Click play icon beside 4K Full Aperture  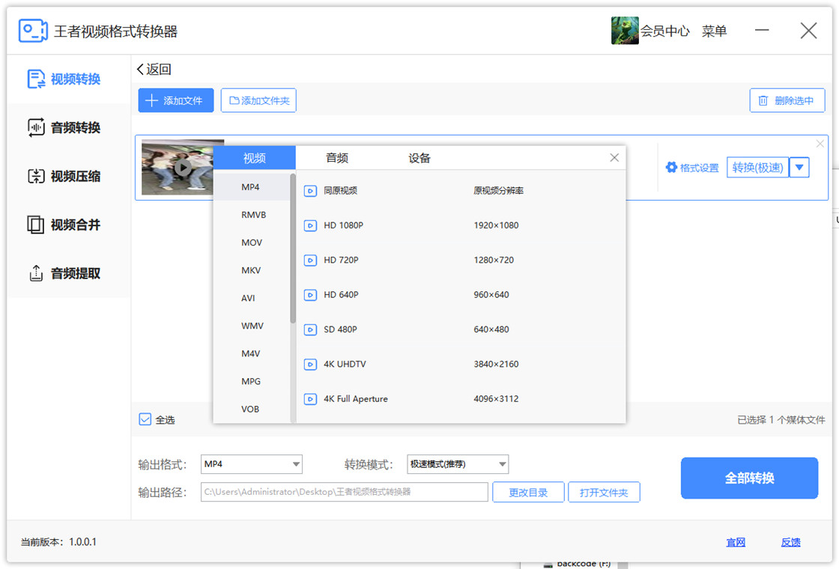310,400
